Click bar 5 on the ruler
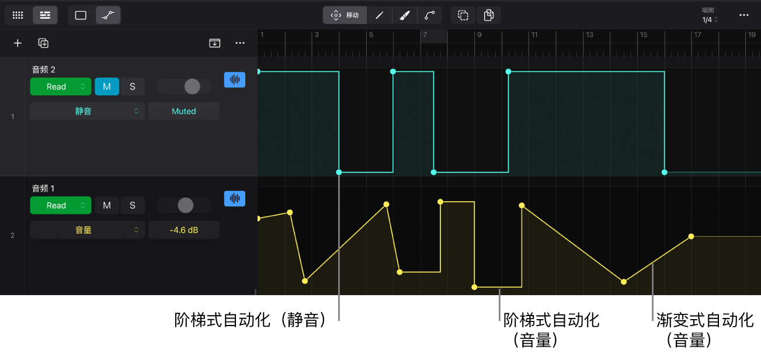 point(371,35)
